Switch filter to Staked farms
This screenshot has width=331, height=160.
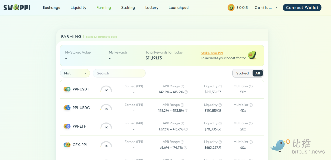[242, 73]
